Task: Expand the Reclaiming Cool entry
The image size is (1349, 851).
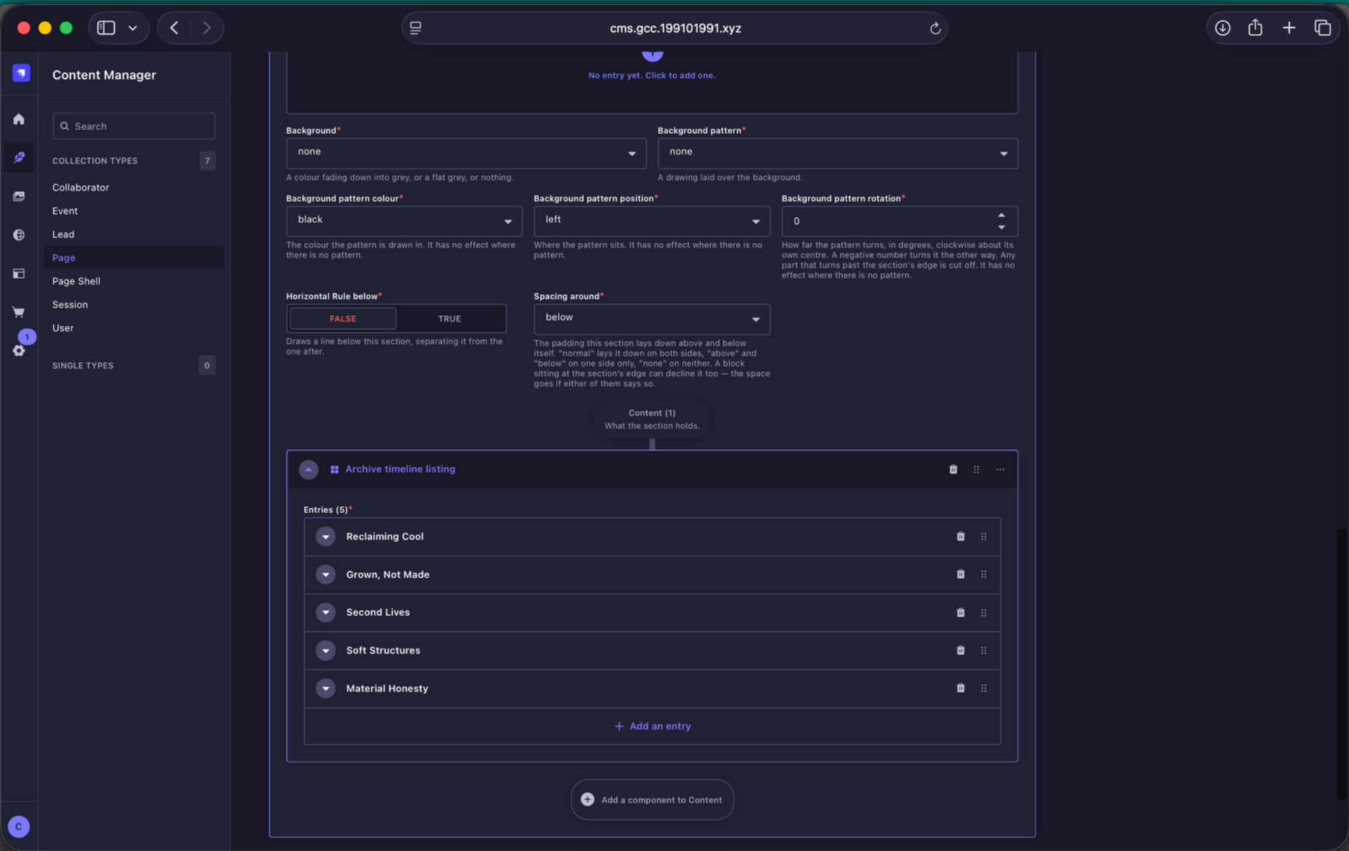Action: click(x=326, y=537)
